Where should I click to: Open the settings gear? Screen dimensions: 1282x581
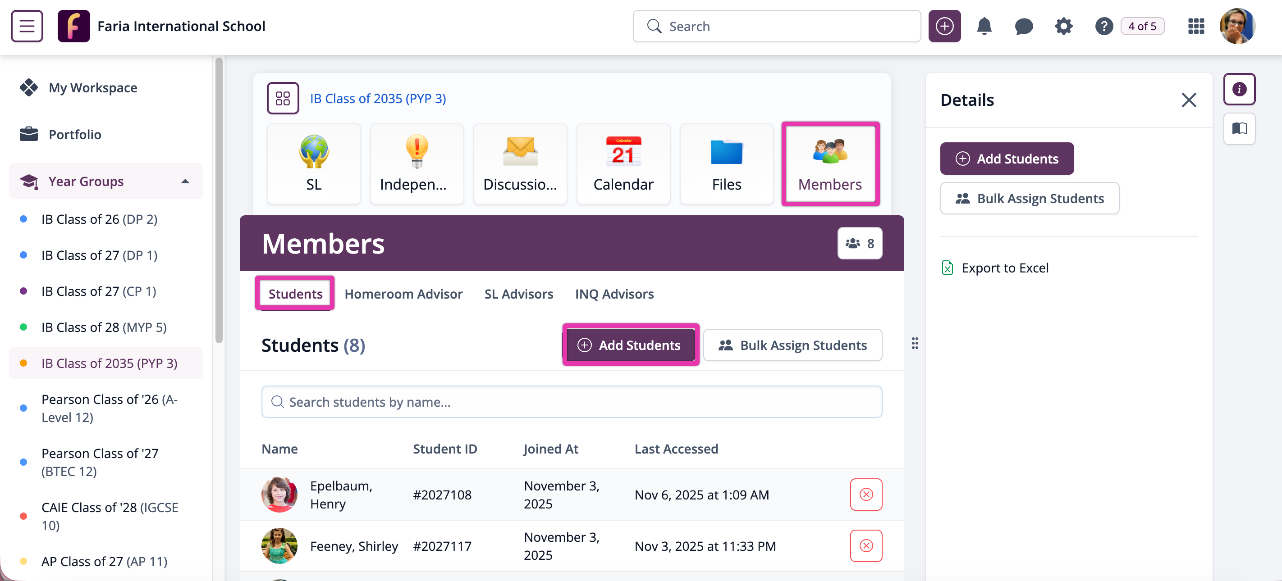pos(1063,26)
